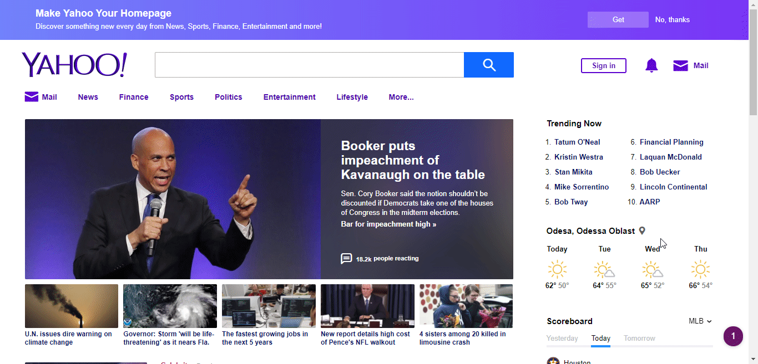Open the Entertainment section
Viewport: 758px width, 364px height.
pyautogui.click(x=289, y=97)
